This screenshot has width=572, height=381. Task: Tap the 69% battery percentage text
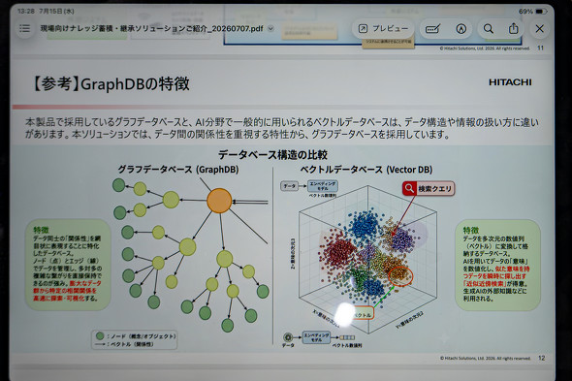[525, 12]
